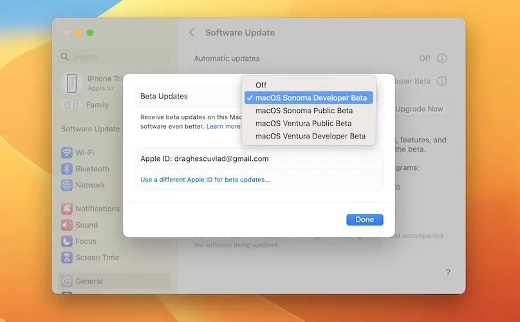Choose macOS Sonoma Developer Beta option

[310, 98]
